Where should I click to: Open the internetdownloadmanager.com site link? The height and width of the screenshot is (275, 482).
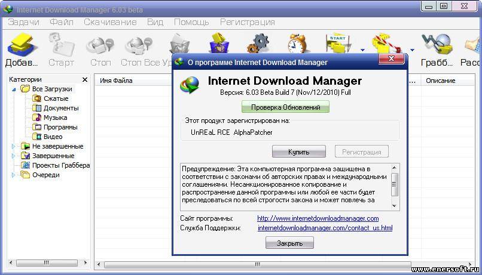tap(318, 218)
